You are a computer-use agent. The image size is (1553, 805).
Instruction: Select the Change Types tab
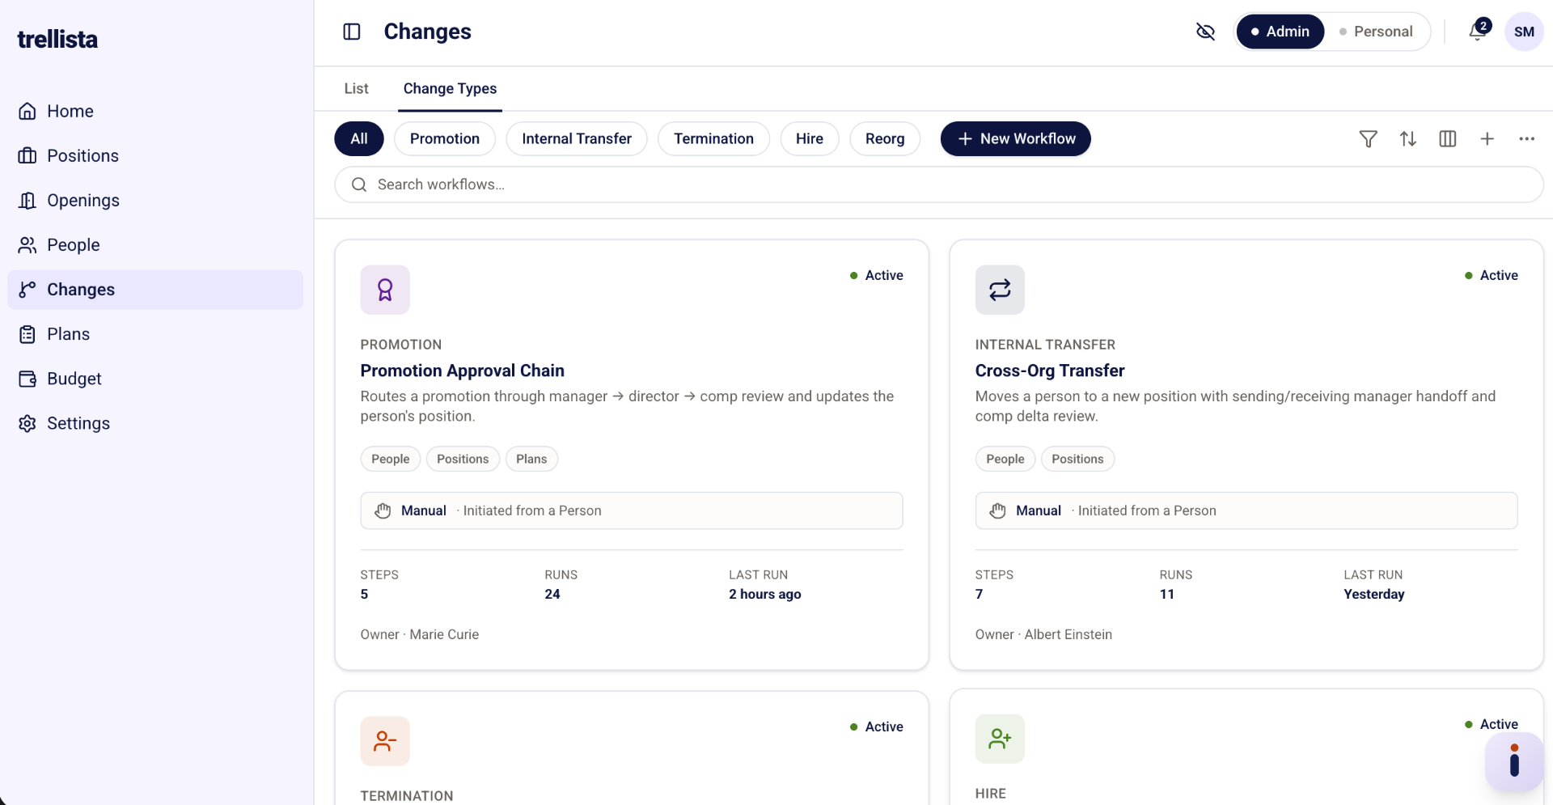450,89
